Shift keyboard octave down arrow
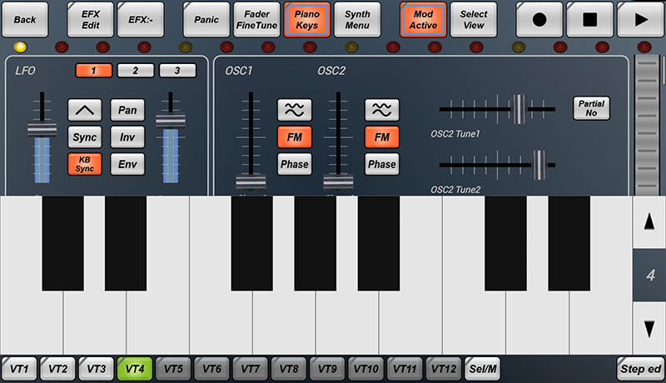666x383 pixels. [x=649, y=329]
